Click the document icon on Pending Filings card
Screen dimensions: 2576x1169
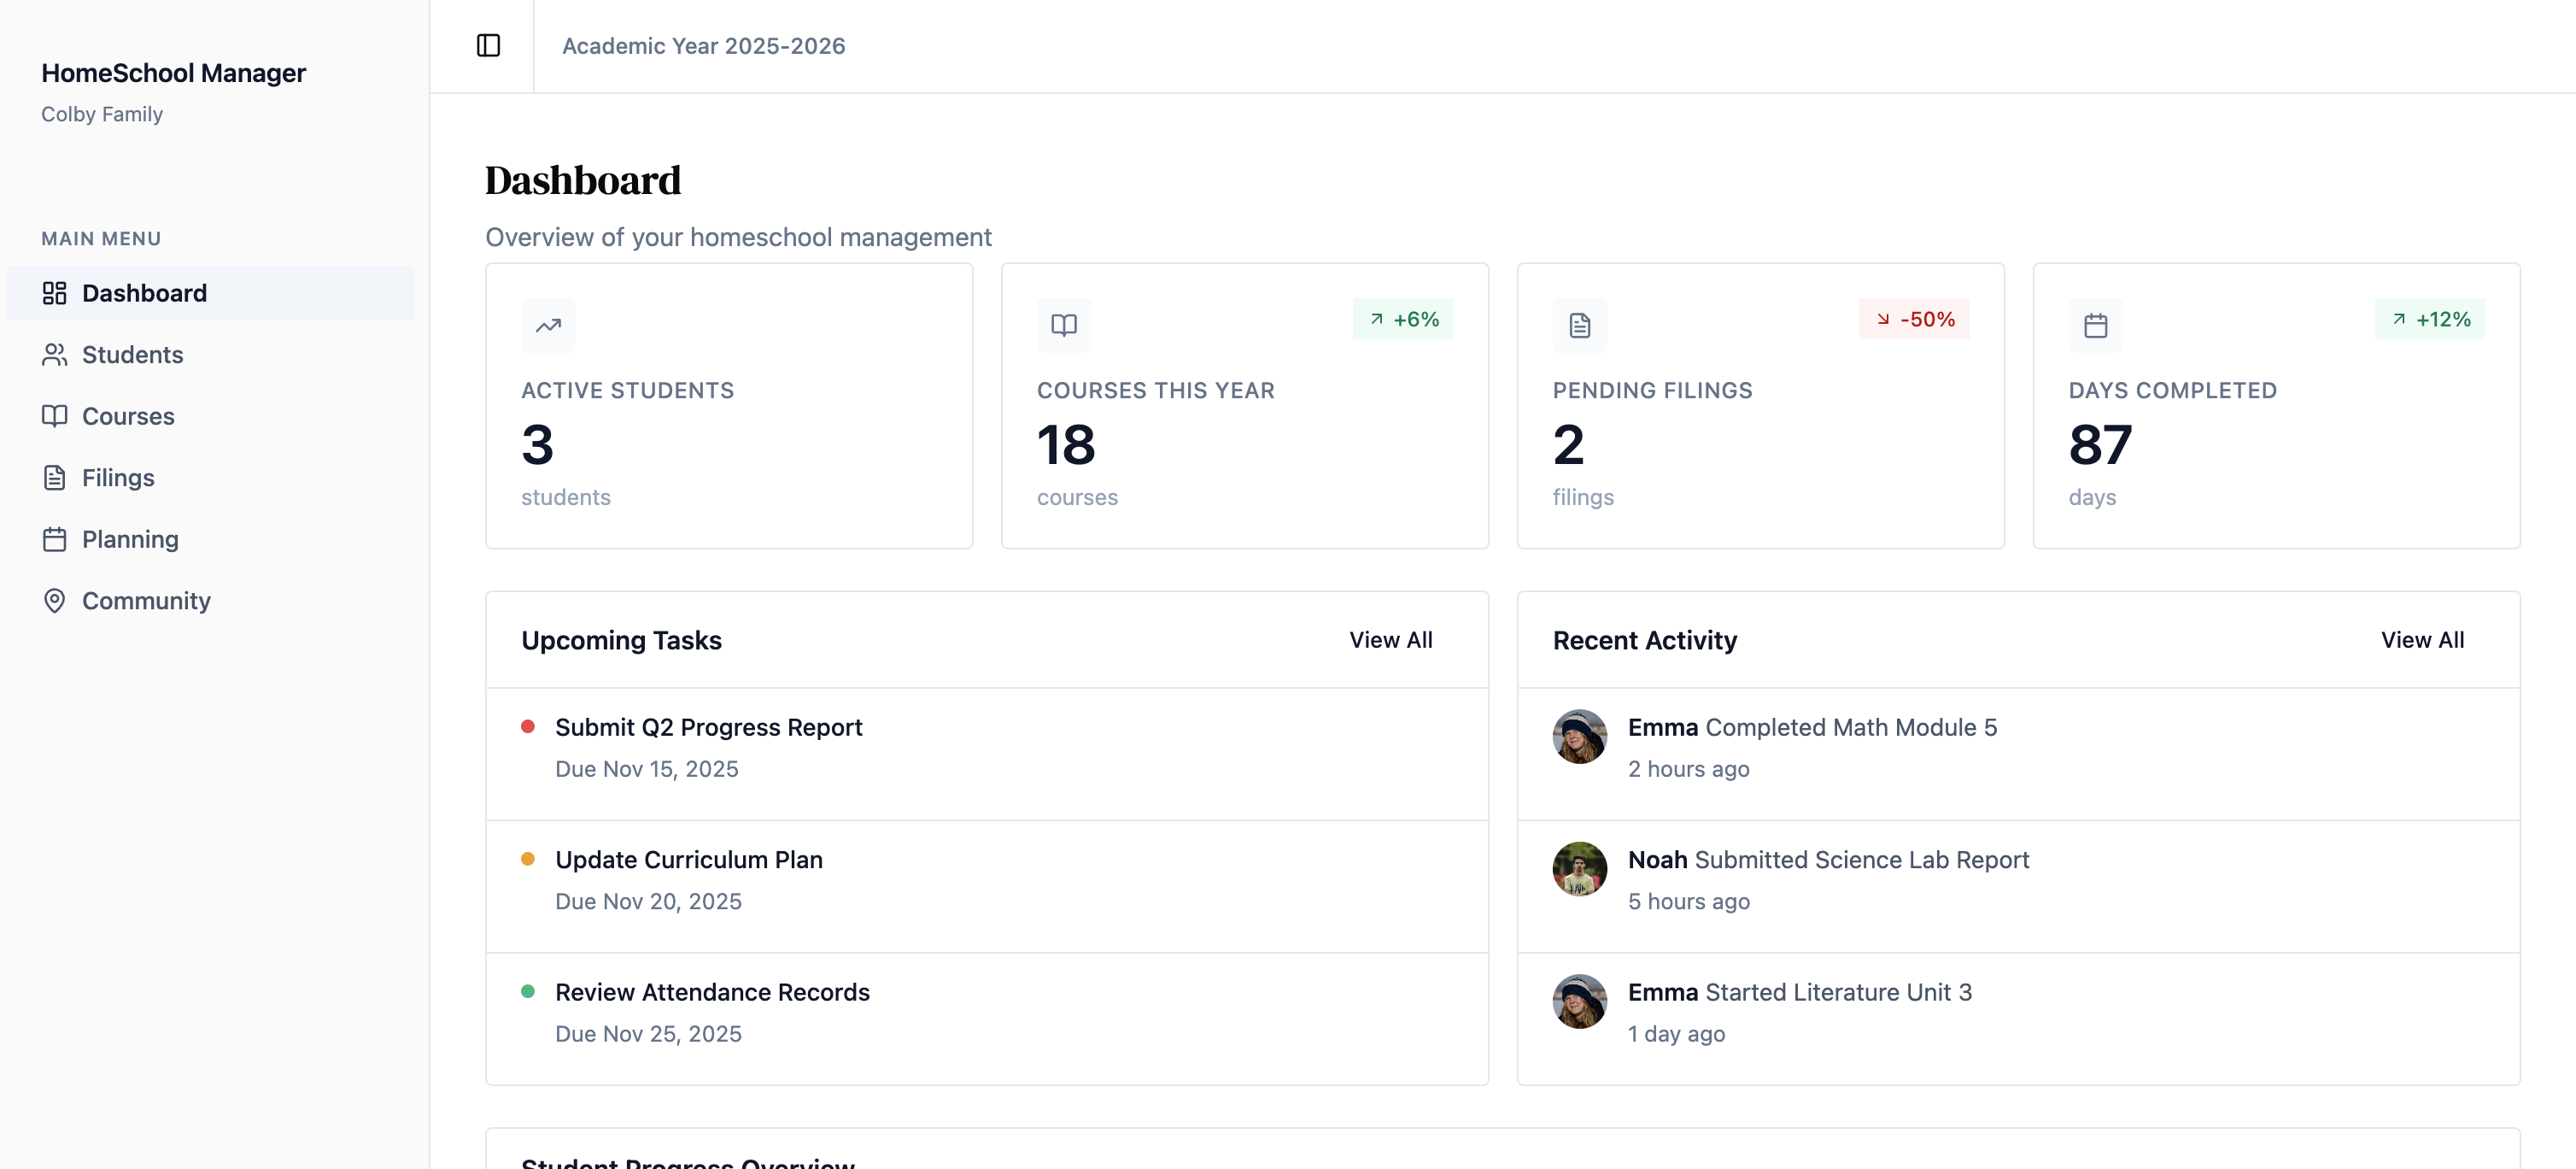coord(1579,326)
